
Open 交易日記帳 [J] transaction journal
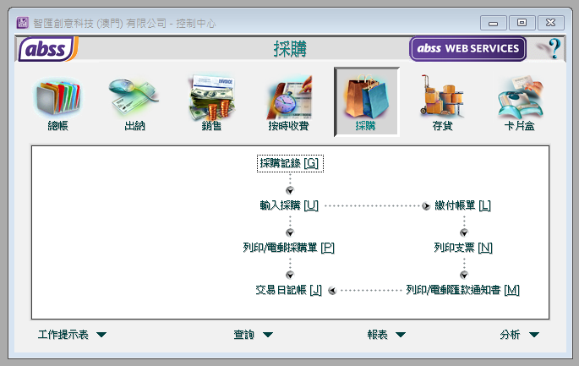[x=289, y=290]
